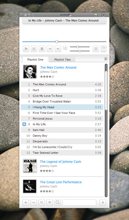The width and height of the screenshot is (129, 220).
Task: Start playback with the Play button
Action: click(26, 49)
